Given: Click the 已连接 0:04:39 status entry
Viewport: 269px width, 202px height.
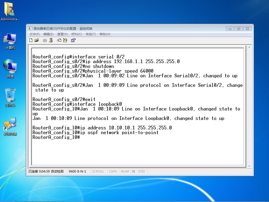Looking at the screenshot, I should [x=39, y=171].
